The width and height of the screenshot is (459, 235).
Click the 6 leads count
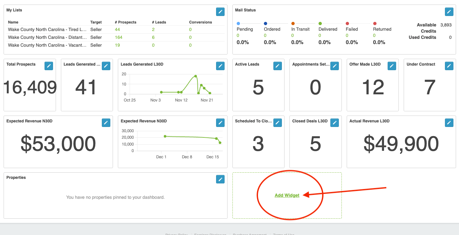click(153, 37)
